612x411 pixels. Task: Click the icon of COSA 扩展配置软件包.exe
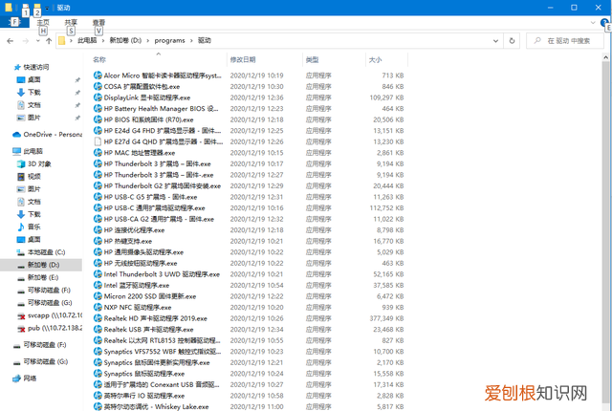pyautogui.click(x=98, y=86)
